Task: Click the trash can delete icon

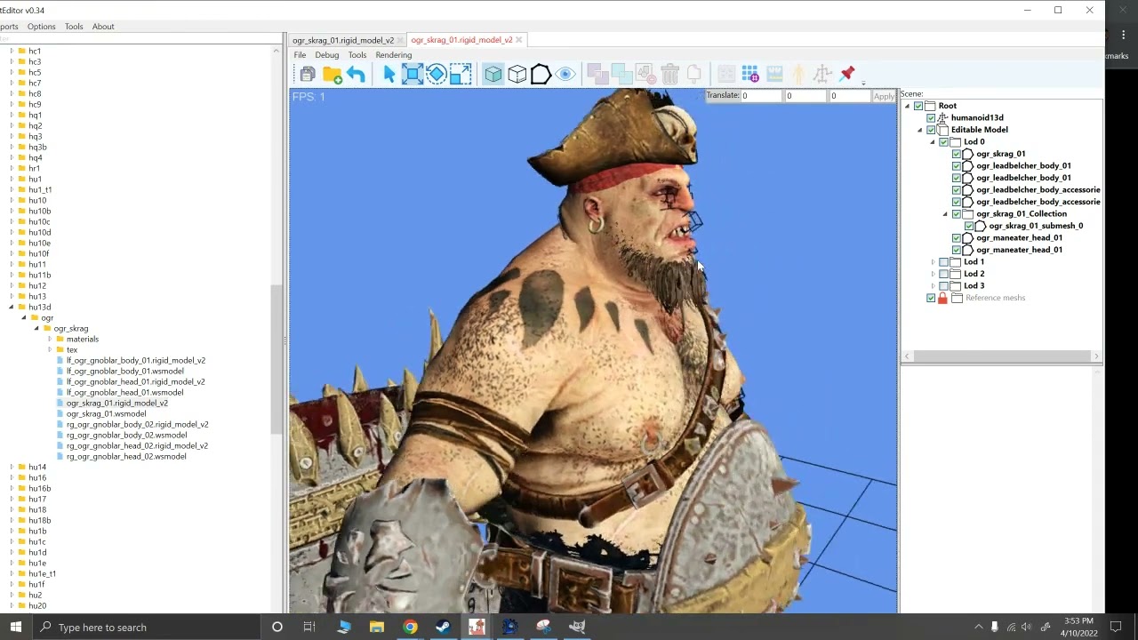Action: (x=670, y=75)
